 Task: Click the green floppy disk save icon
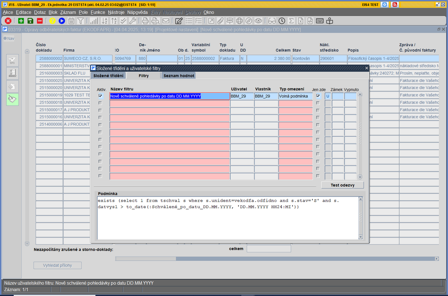click(30, 21)
